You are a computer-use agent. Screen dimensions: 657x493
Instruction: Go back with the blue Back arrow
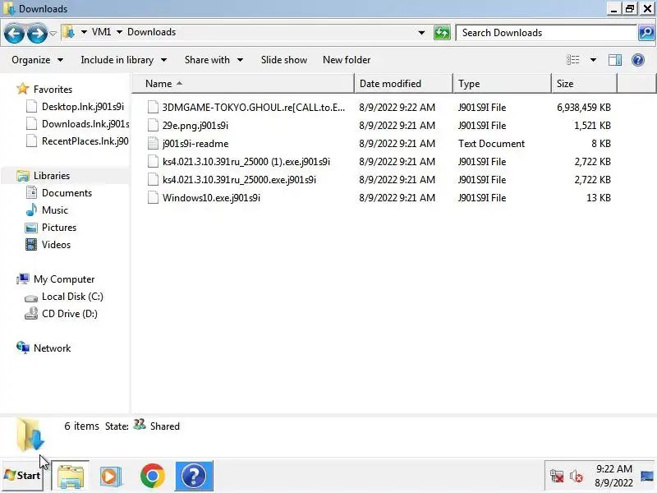15,33
